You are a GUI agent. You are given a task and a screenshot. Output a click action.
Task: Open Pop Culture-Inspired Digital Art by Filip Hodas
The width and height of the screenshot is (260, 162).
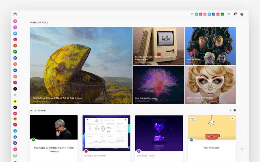coord(81,65)
